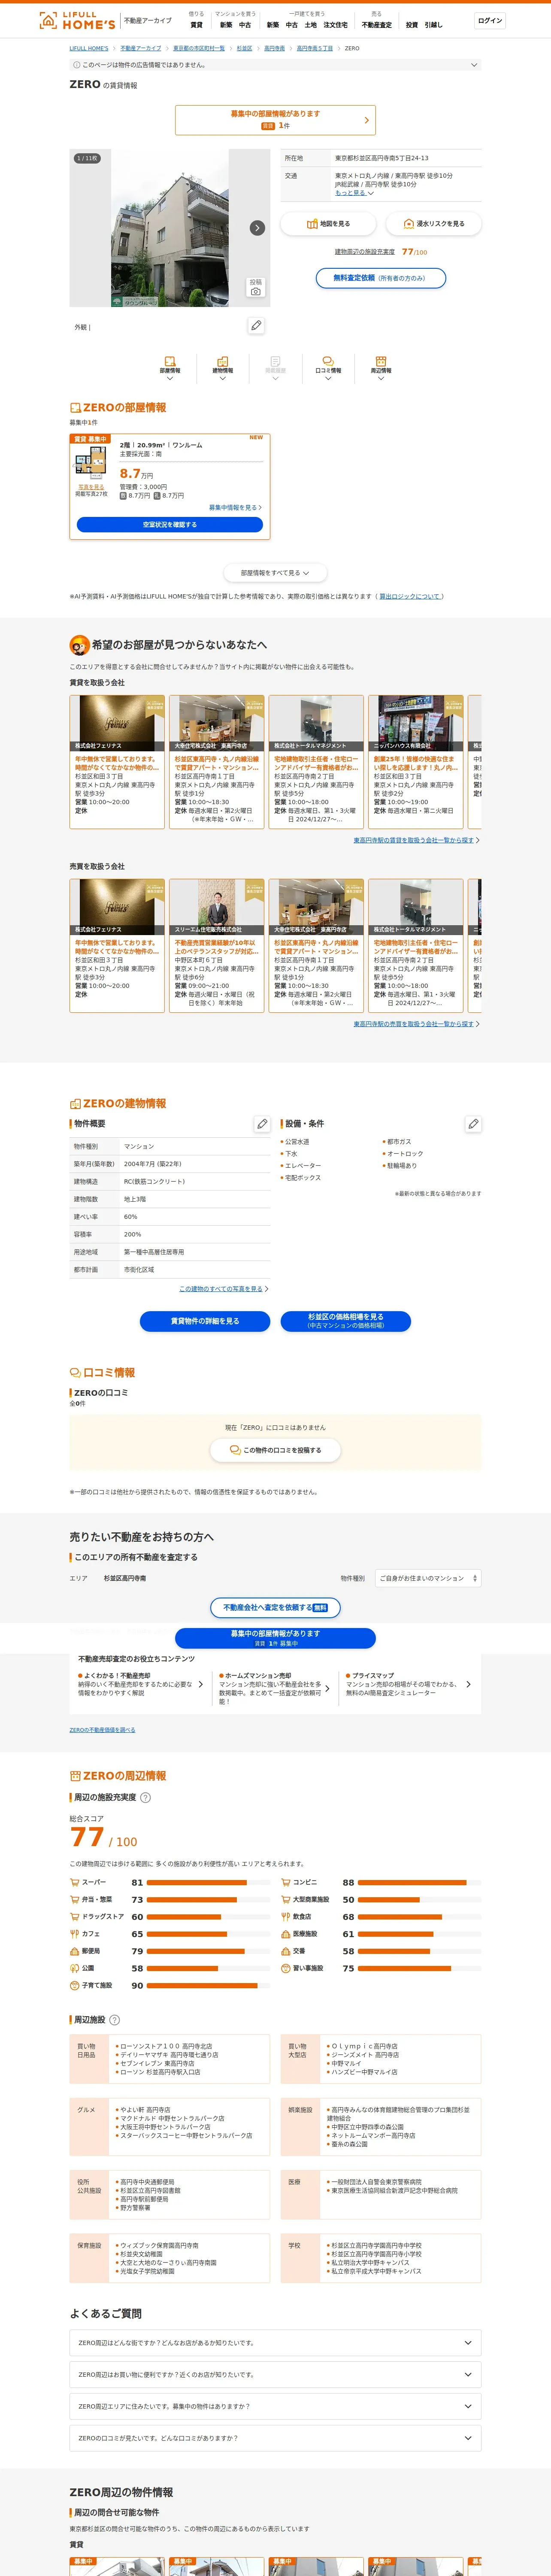The width and height of the screenshot is (551, 2576).
Task: Edit 設備・条件 with pencil icon
Action: point(473,1124)
